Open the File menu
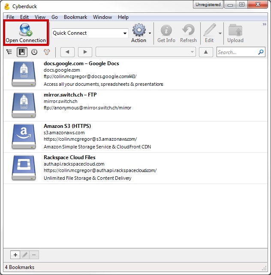The height and width of the screenshot is (275, 271). pos(11,17)
